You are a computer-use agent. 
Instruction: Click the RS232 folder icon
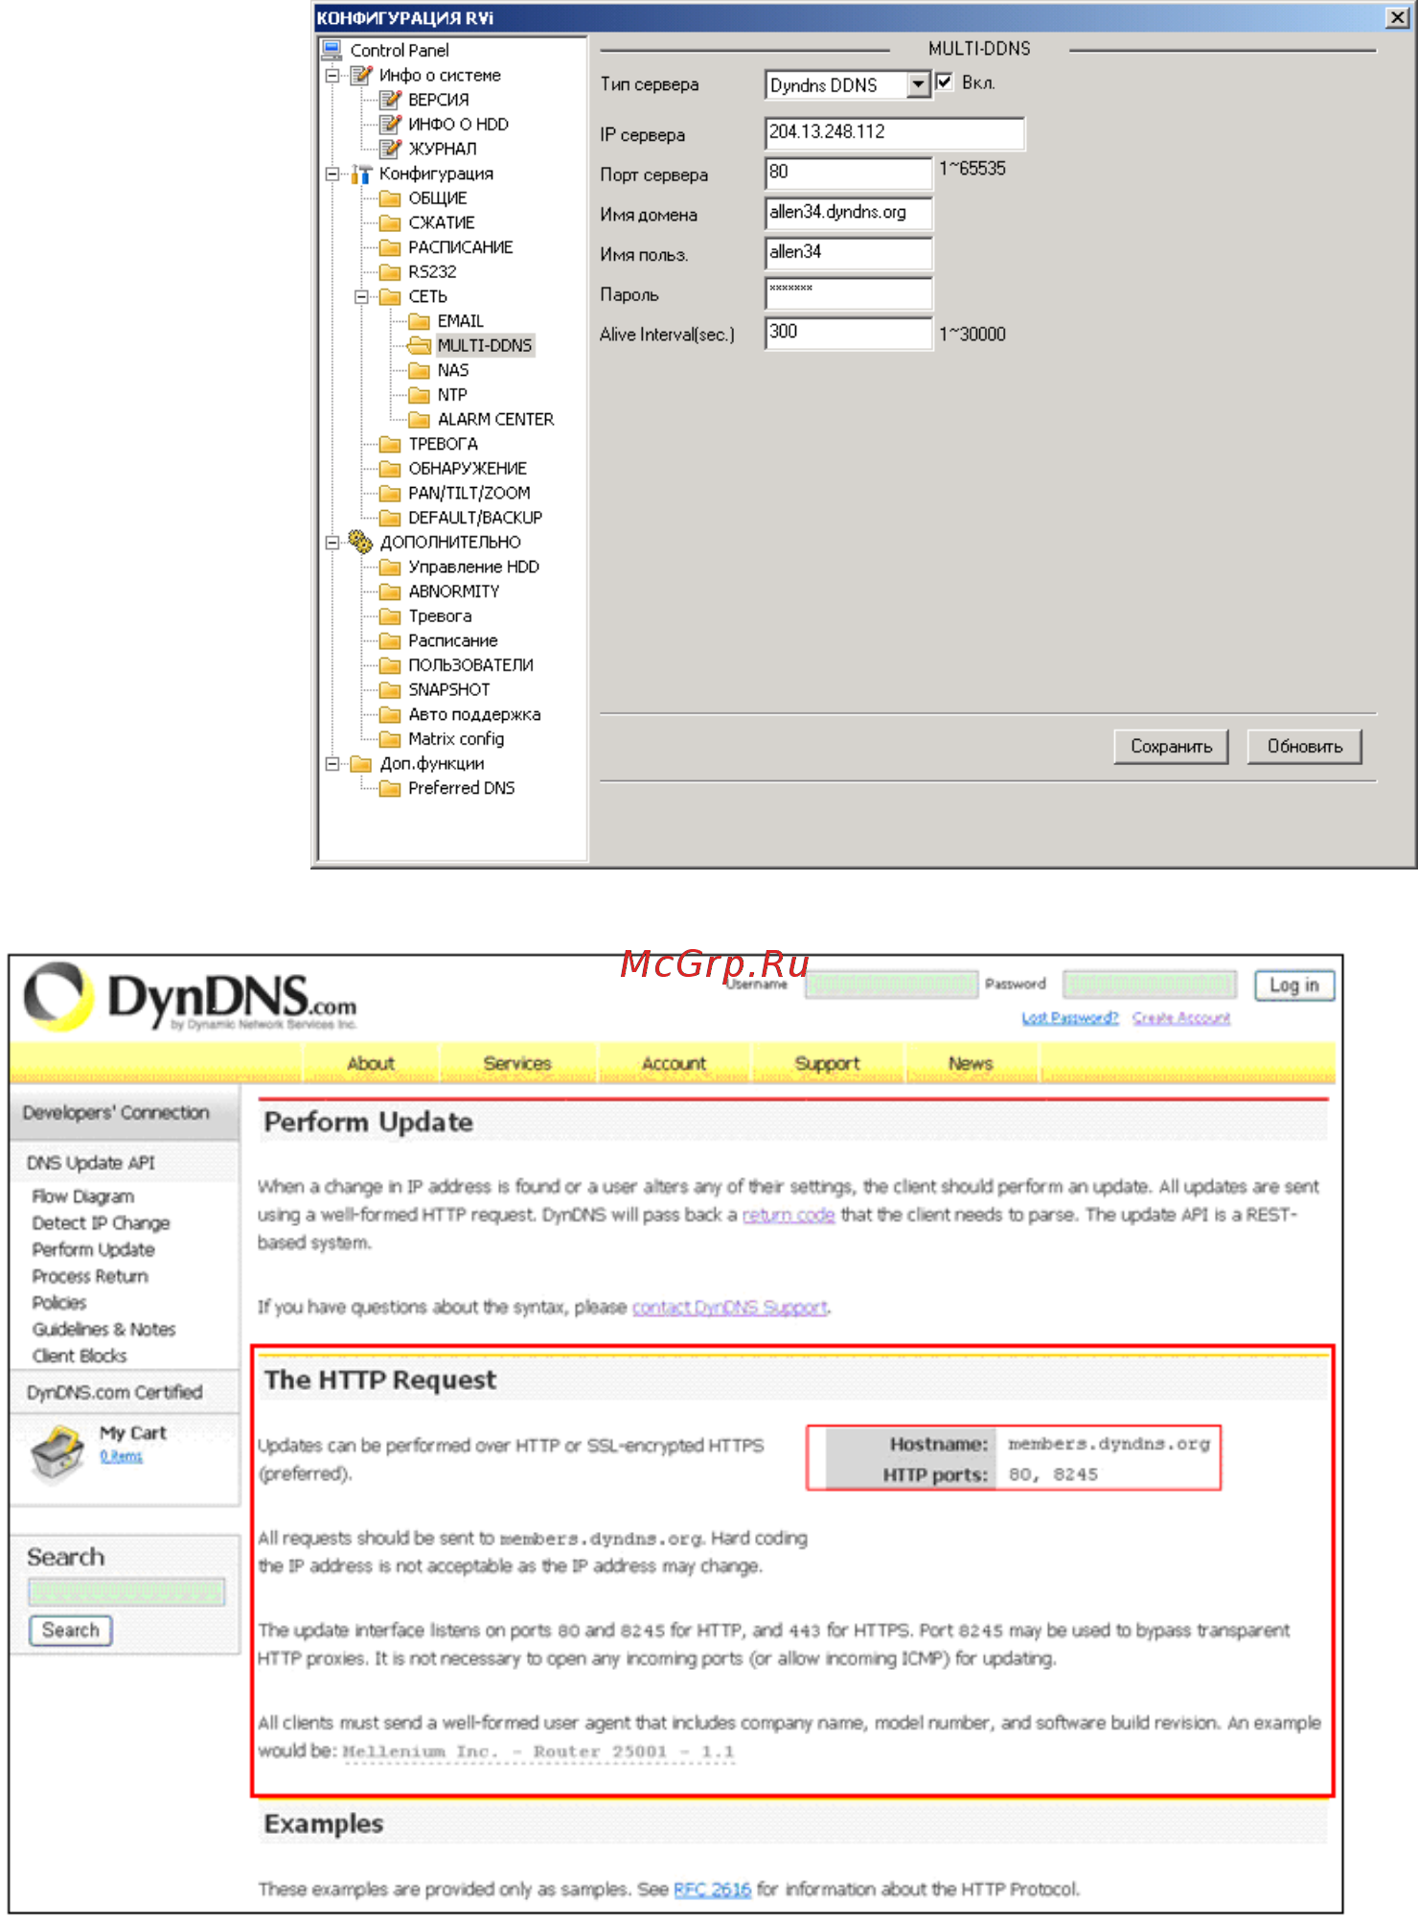click(x=390, y=272)
